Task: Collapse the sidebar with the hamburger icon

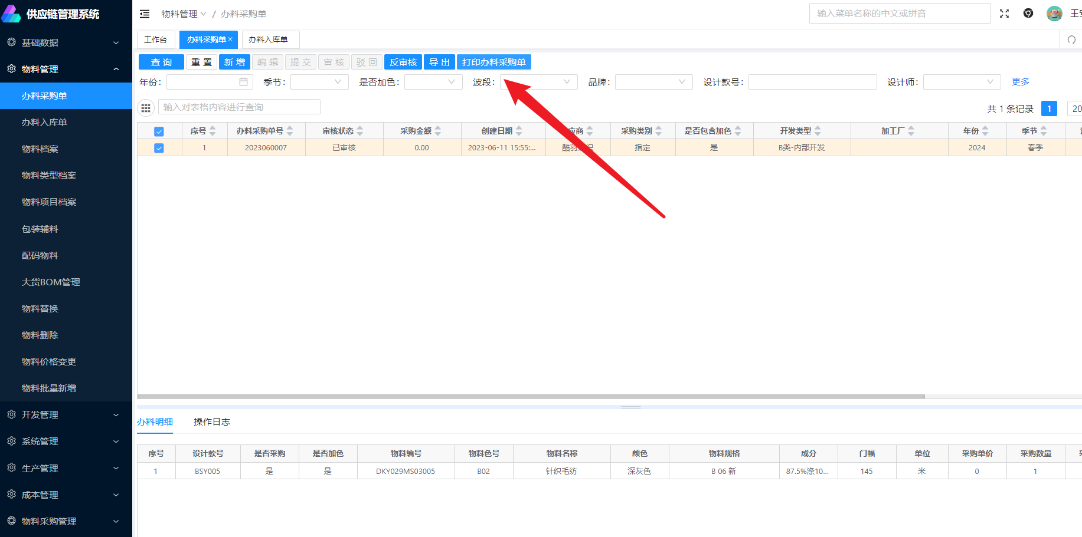Action: pyautogui.click(x=145, y=14)
